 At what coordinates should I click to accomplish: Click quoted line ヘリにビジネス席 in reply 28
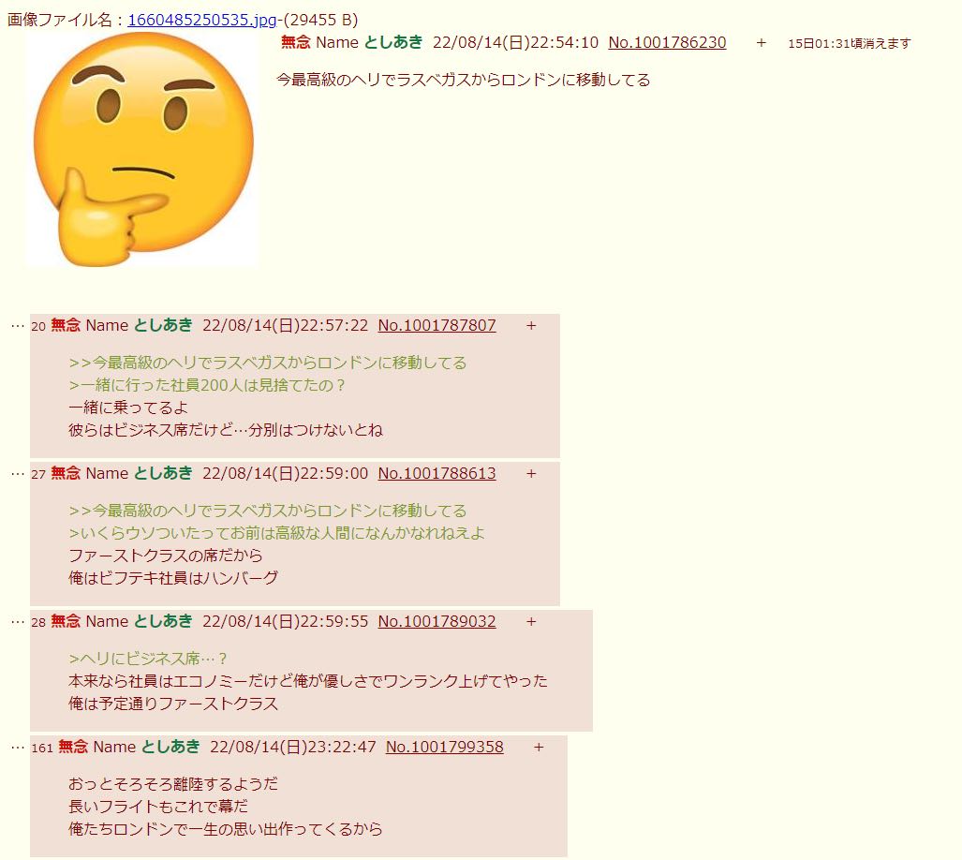click(148, 659)
